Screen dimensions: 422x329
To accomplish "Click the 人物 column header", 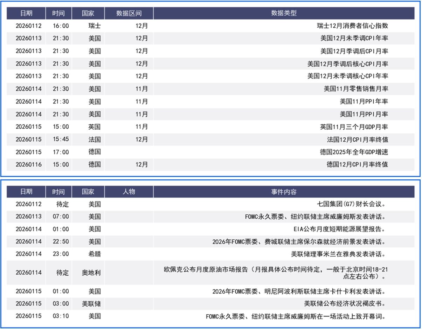I will (x=129, y=192).
